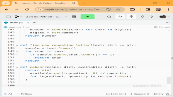Close the main.py - Zen do Python browser tab
Viewport: 173px width, 97px height.
[74, 3]
